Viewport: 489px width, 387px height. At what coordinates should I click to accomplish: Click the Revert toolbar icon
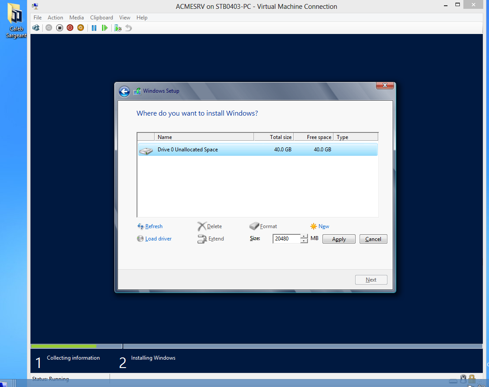129,28
